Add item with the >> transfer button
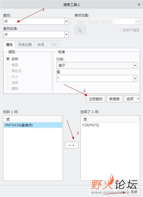 click(72, 145)
